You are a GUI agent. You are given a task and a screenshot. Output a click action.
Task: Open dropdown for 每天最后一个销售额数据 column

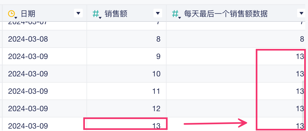point(301,13)
